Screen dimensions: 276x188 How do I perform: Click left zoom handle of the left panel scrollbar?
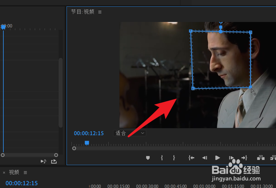(3, 155)
